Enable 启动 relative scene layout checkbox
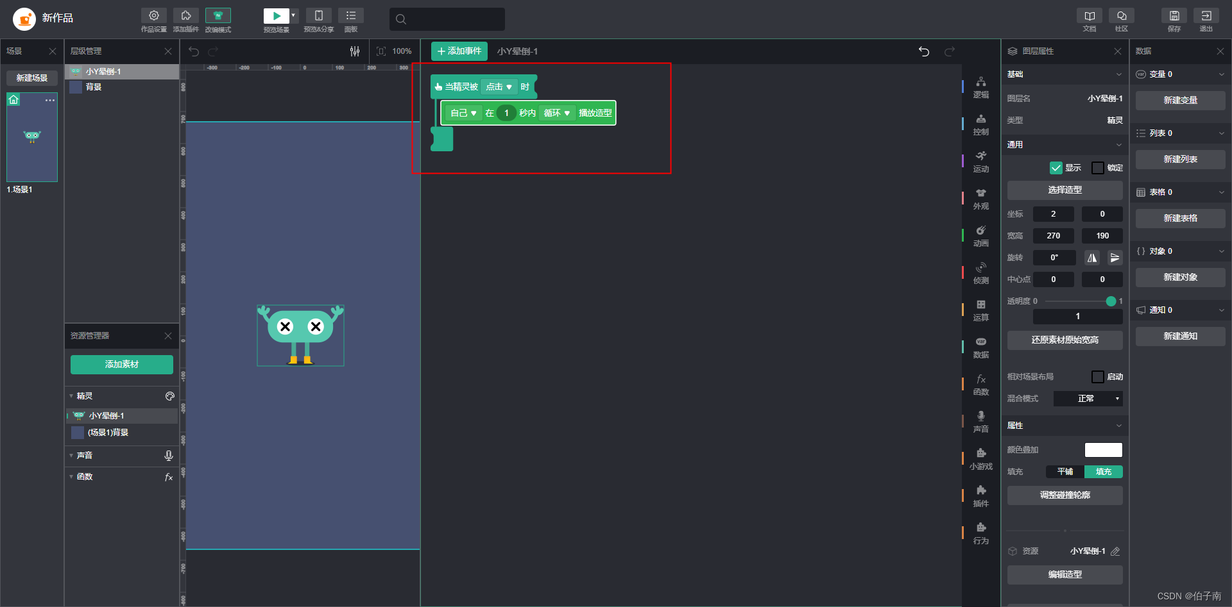 pyautogui.click(x=1098, y=377)
